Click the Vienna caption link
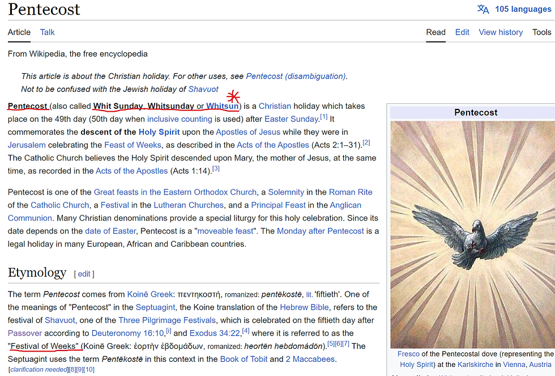Image resolution: width=555 pixels, height=376 pixels. [x=513, y=365]
